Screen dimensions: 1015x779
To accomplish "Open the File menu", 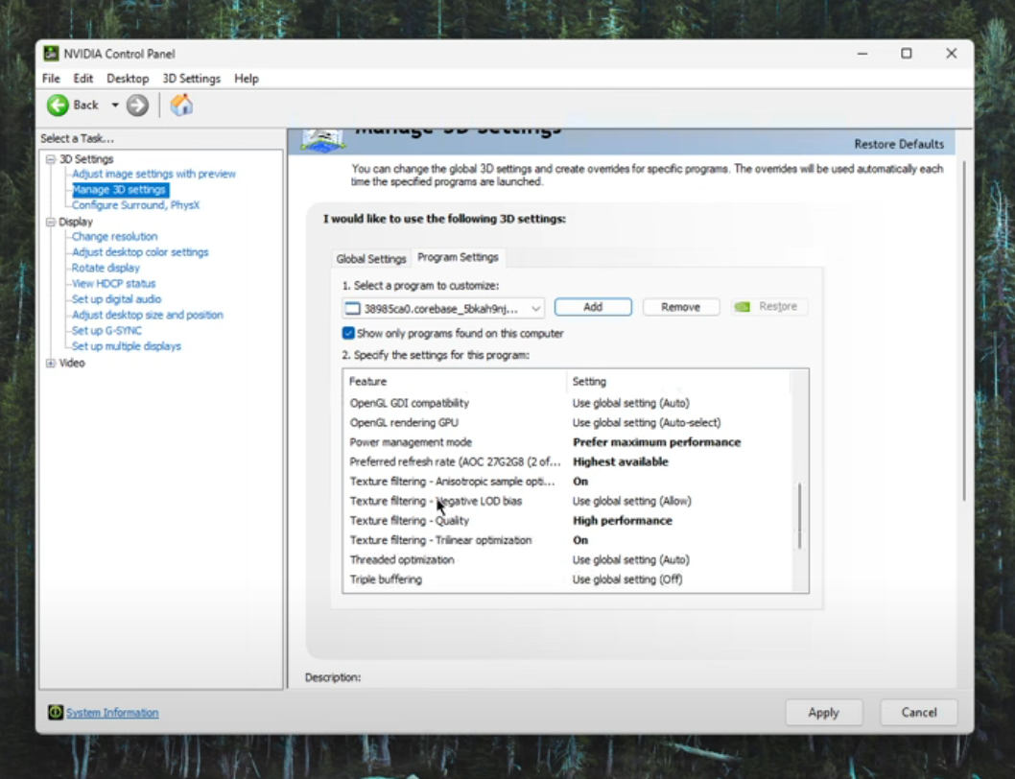I will pyautogui.click(x=51, y=79).
